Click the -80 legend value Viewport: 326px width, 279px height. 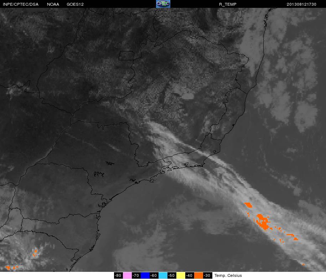[x=119, y=275]
